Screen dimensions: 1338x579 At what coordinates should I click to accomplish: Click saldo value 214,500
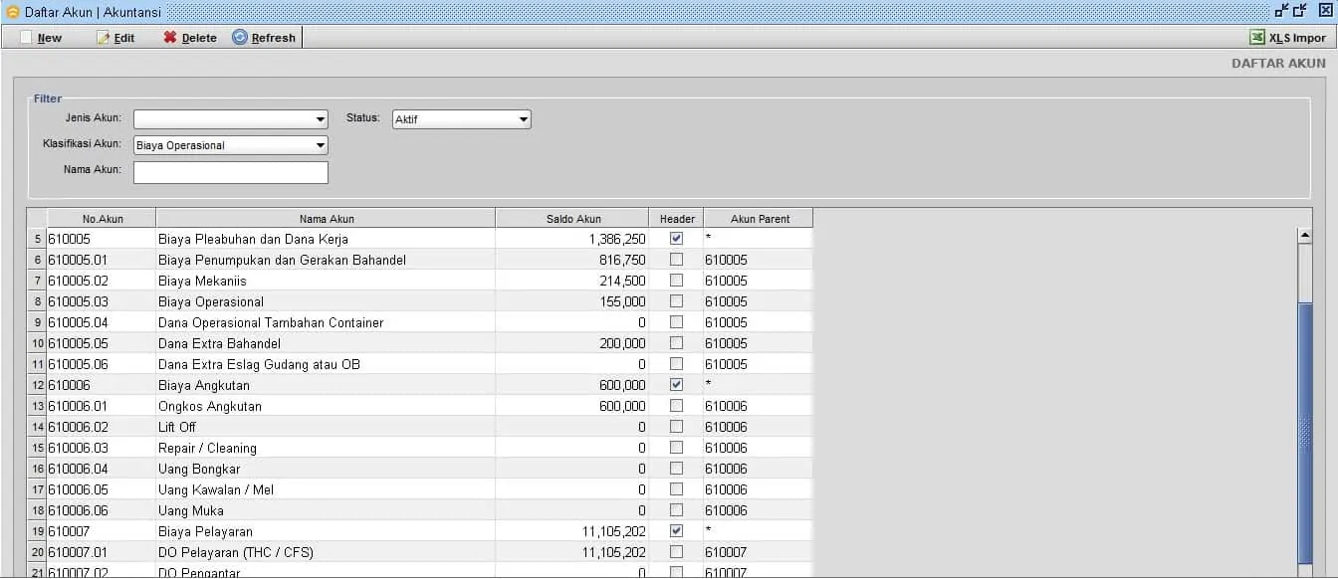click(x=622, y=281)
